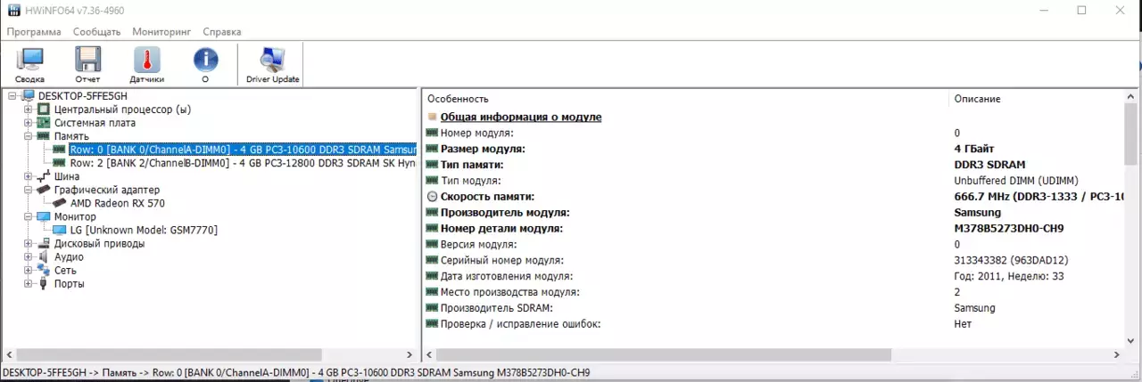The image size is (1142, 382).
Task: Expand the Системная плата node
Action: 28,122
